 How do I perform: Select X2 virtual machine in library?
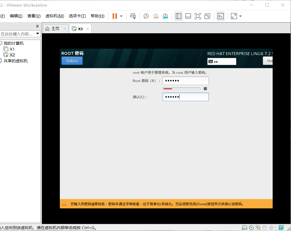(12, 55)
